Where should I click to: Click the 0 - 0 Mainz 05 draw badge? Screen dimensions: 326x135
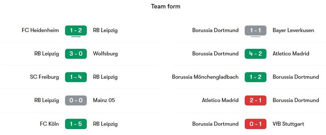click(x=76, y=100)
